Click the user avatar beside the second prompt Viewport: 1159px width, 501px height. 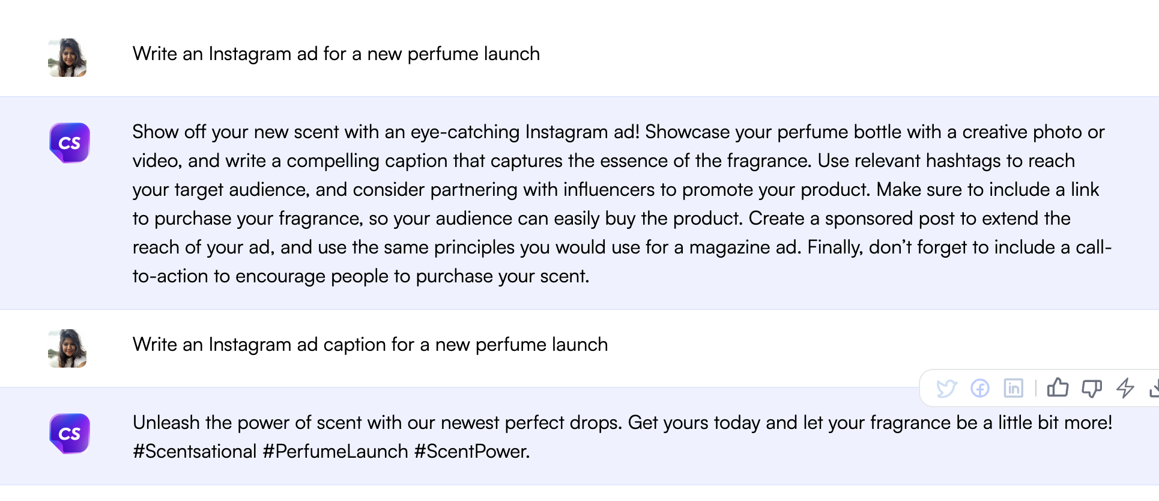(x=67, y=348)
